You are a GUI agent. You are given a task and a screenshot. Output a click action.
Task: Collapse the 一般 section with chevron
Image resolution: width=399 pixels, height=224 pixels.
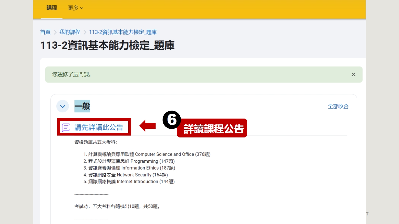click(63, 106)
